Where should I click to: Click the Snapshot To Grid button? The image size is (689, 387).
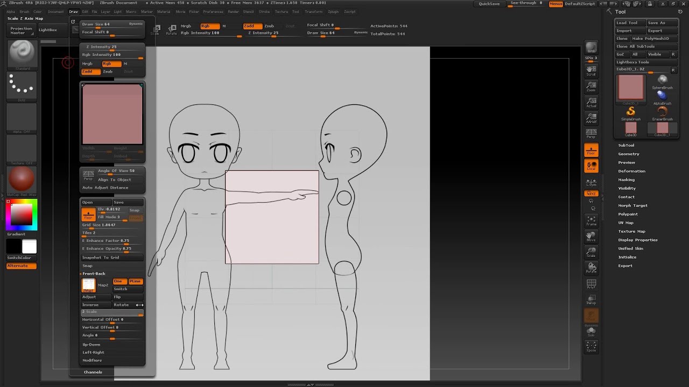click(x=112, y=257)
